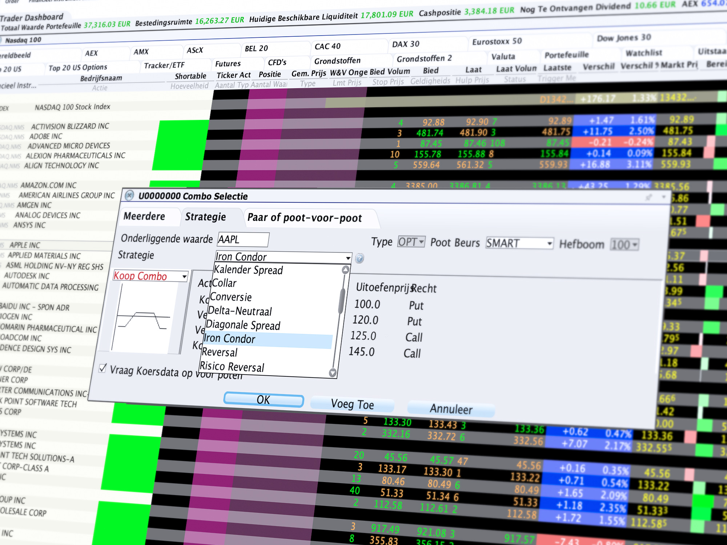Choose Delta-Neutraal from the strategy list
The height and width of the screenshot is (545, 727).
coord(240,311)
